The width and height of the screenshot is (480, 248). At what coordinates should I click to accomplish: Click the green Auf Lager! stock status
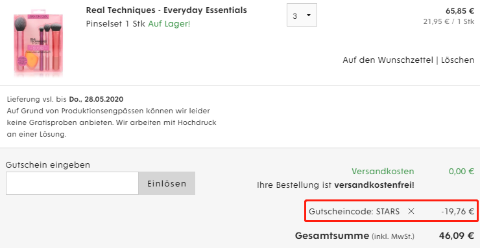point(169,24)
